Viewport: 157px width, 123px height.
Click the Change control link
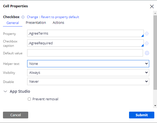33,17
